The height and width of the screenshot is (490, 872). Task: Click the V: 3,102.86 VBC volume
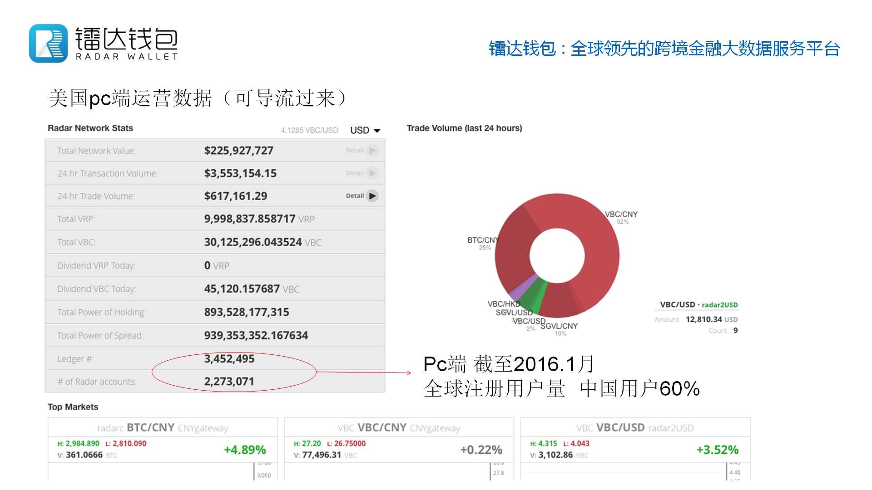559,455
